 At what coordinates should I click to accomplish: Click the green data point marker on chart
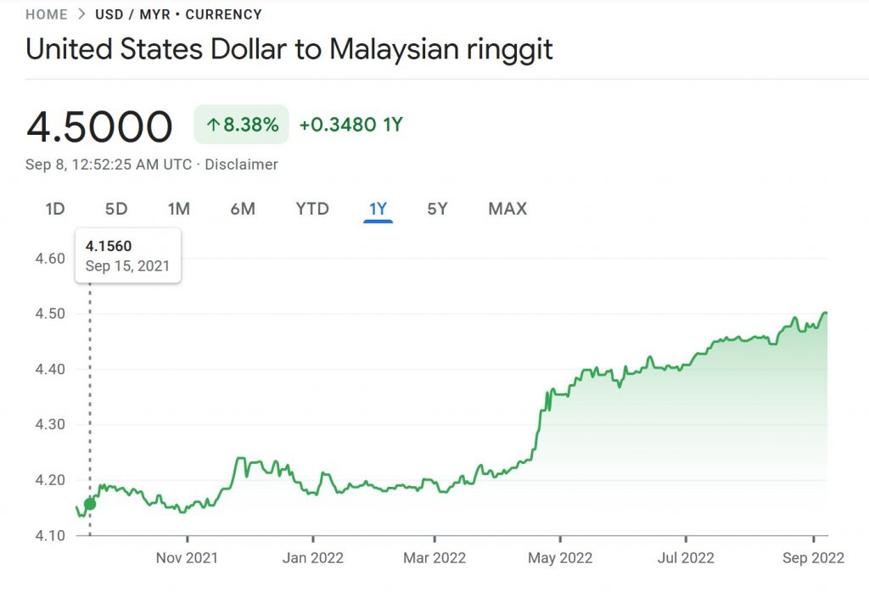pyautogui.click(x=90, y=504)
